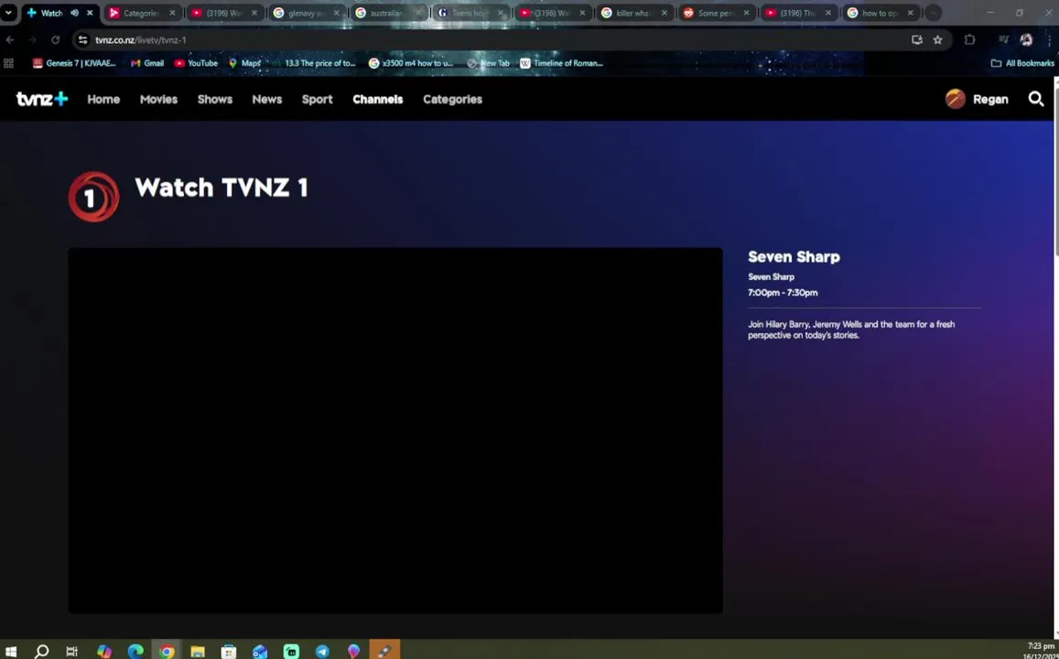Click the Seven Sharp programme title

point(794,256)
